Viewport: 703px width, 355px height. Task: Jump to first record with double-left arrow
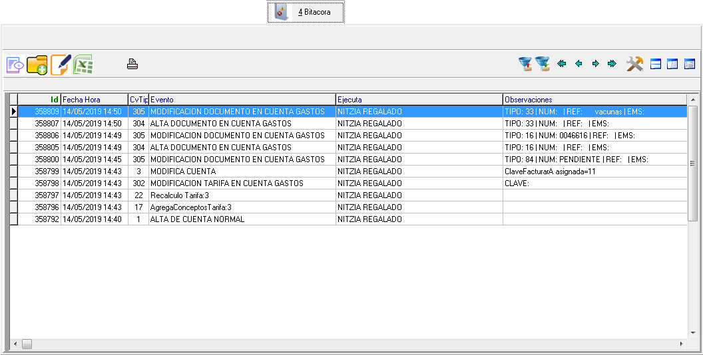[562, 64]
